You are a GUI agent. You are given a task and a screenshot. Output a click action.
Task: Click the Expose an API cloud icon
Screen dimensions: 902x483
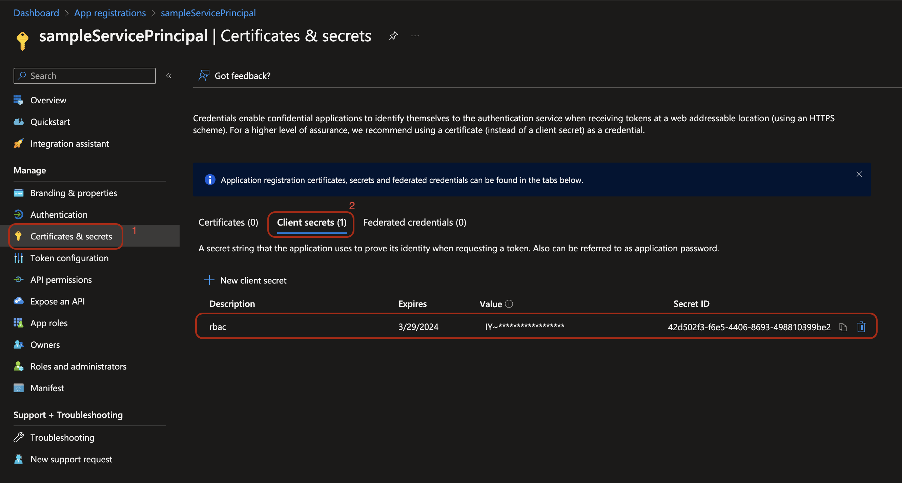pyautogui.click(x=19, y=301)
